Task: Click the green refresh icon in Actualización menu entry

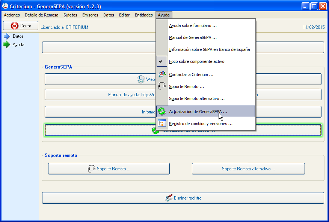Action: click(162, 112)
